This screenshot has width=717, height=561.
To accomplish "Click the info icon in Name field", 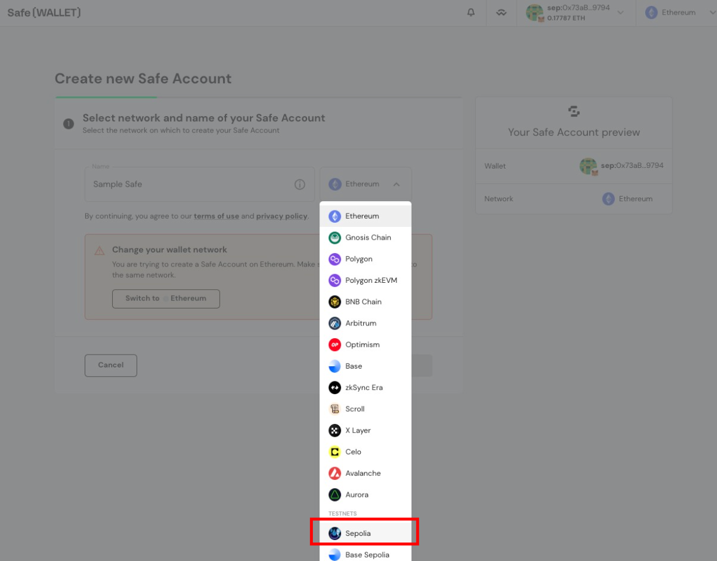I will pyautogui.click(x=300, y=184).
